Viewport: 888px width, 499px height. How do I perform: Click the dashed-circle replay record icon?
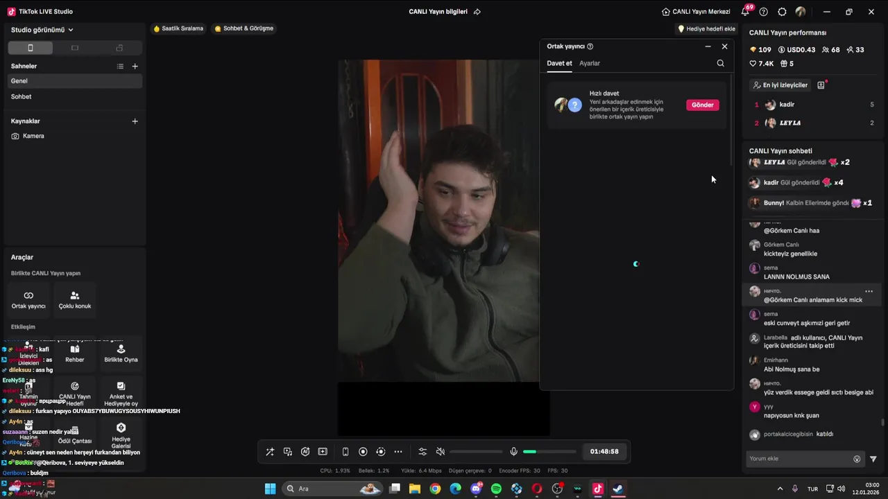pos(380,452)
